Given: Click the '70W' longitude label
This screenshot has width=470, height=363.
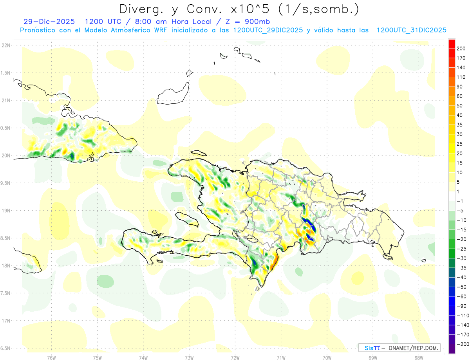Looking at the screenshot, I should [327, 358].
